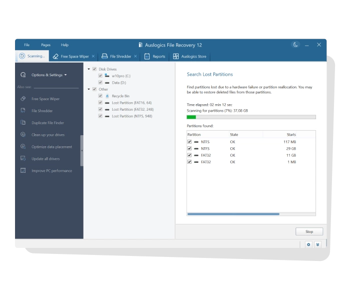This screenshot has width=342, height=288.
Task: Click the Free Space Wiper sidebar icon
Action: tap(23, 99)
